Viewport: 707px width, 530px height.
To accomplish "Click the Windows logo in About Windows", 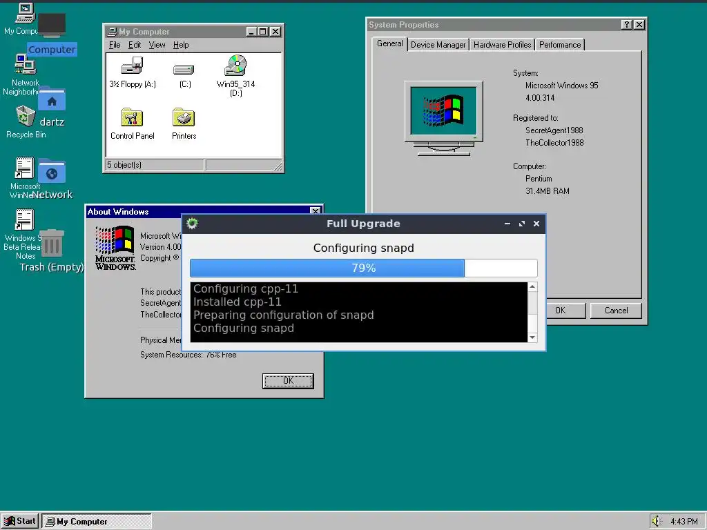I will coord(115,248).
